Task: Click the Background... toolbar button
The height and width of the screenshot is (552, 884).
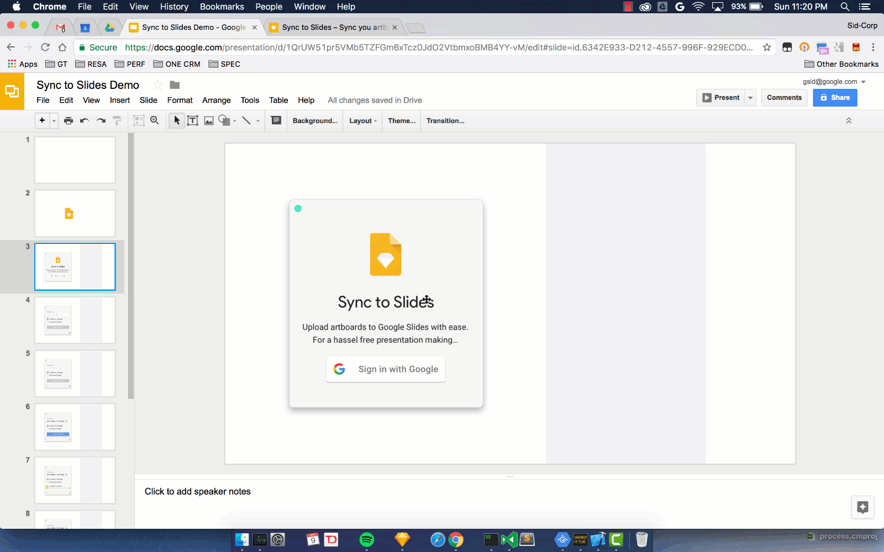Action: (x=315, y=121)
